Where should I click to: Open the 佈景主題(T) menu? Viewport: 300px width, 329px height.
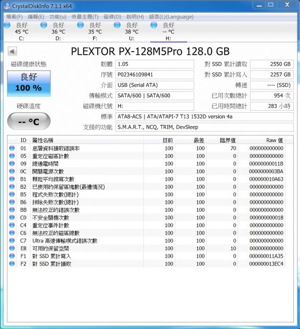point(85,17)
